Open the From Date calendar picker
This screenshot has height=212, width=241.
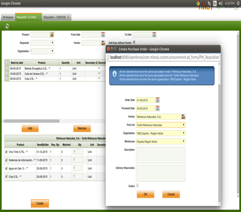tap(103, 35)
